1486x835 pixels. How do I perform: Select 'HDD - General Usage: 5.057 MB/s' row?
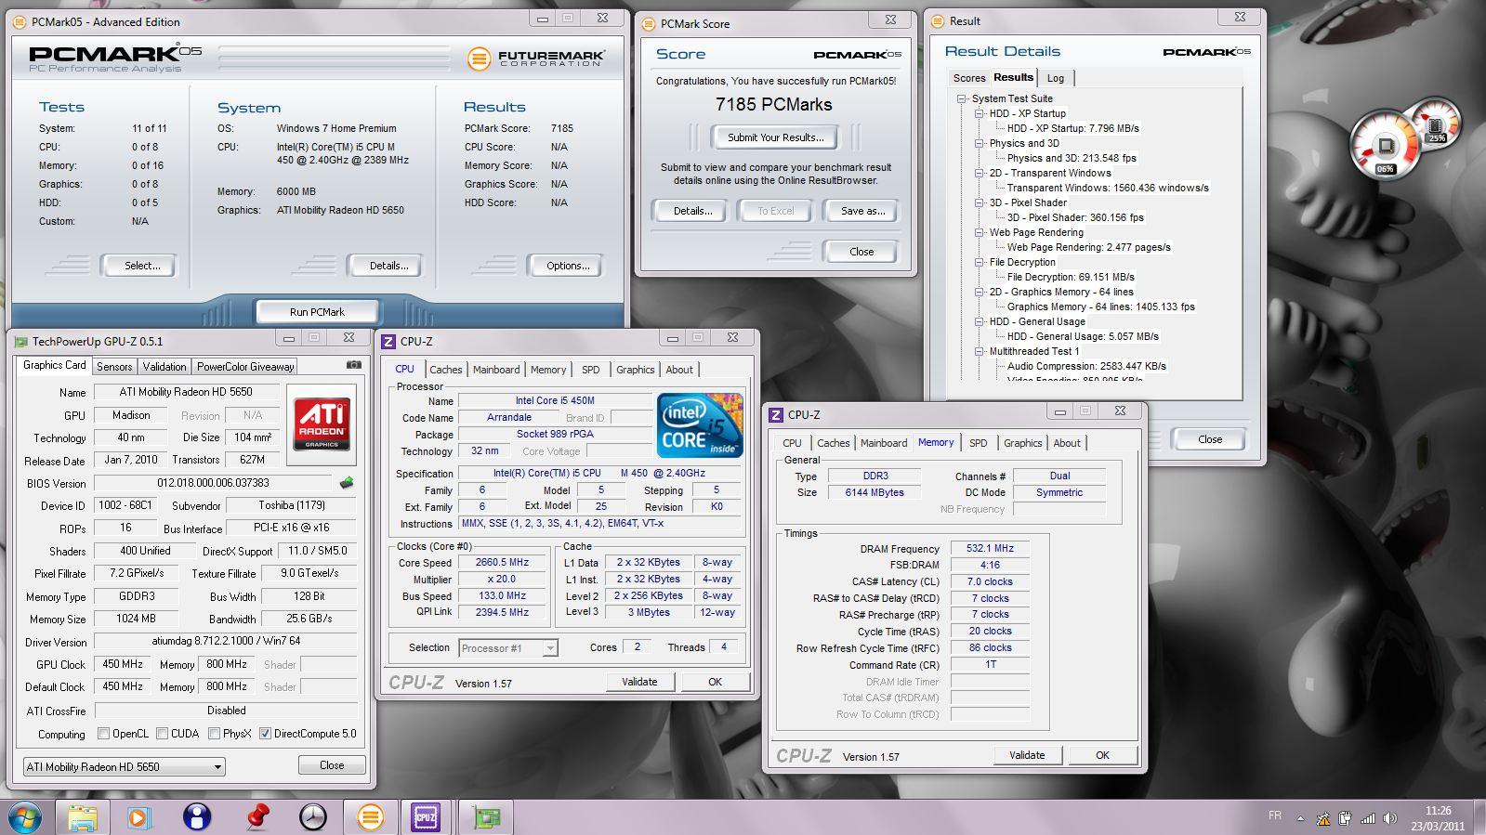pyautogui.click(x=1083, y=336)
